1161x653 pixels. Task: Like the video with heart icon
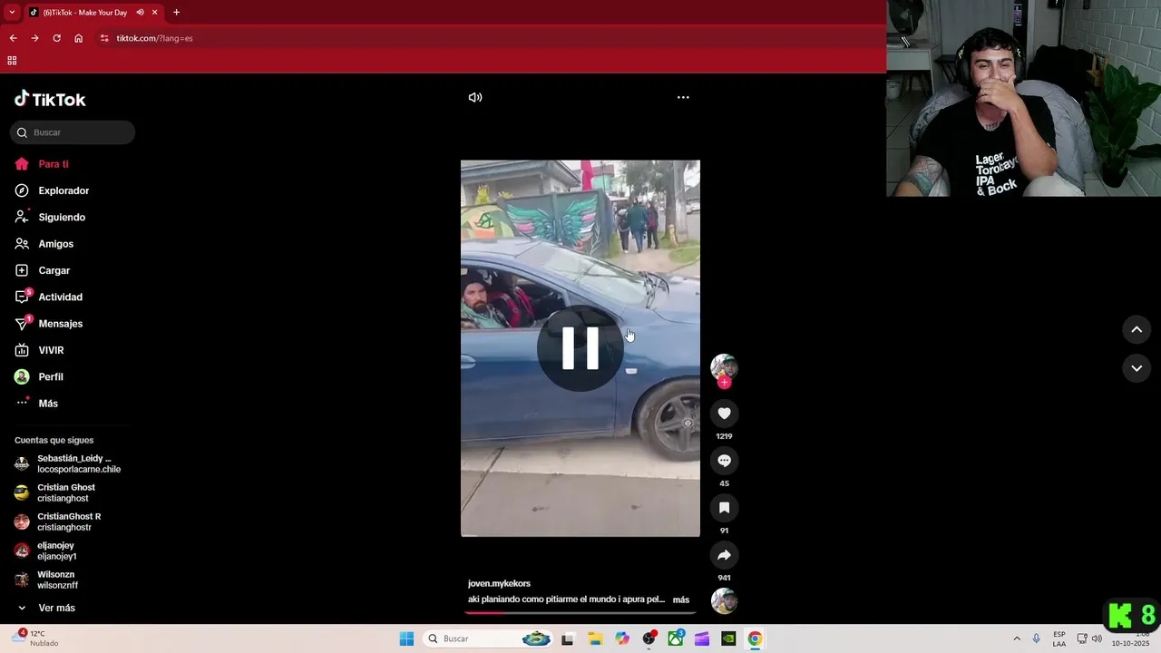(724, 414)
